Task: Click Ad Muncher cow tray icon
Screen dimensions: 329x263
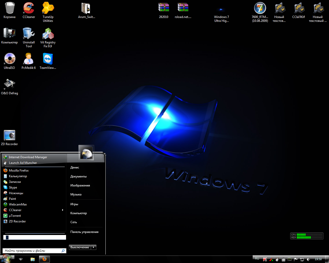Action: (x=277, y=259)
